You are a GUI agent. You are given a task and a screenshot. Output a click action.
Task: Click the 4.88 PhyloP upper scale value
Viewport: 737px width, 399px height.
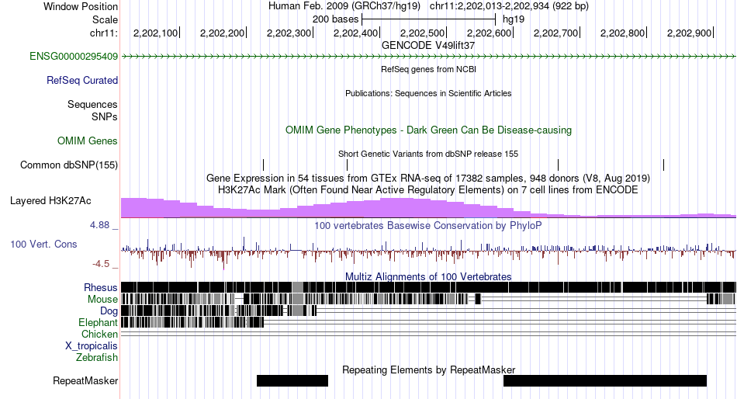pyautogui.click(x=99, y=225)
